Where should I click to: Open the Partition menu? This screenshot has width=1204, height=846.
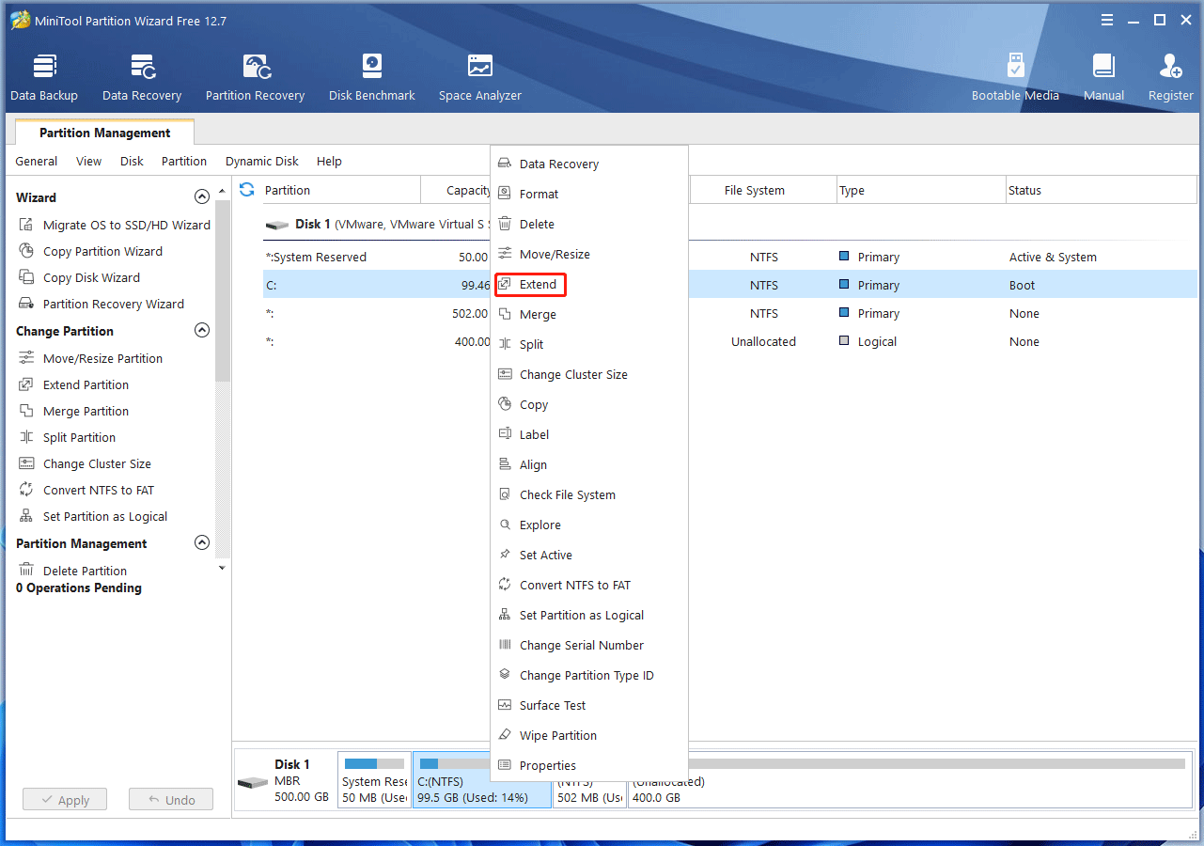coord(184,161)
